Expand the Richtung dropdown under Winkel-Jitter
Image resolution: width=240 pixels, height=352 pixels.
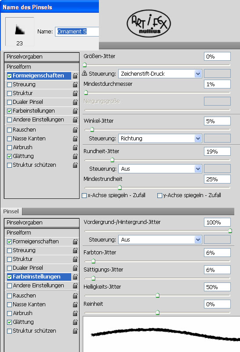click(x=160, y=138)
